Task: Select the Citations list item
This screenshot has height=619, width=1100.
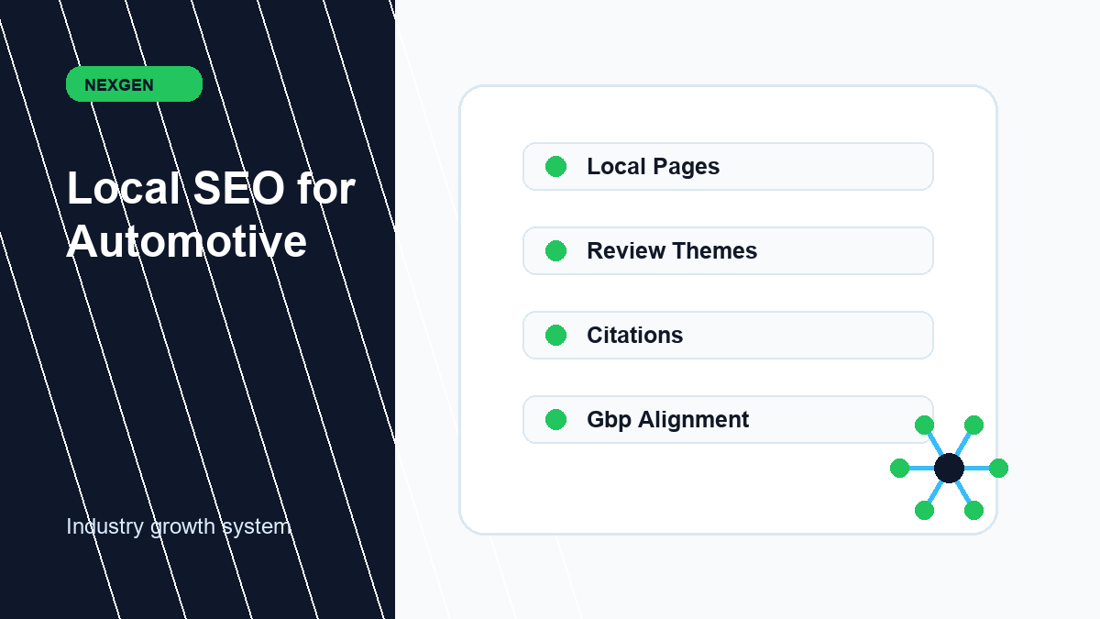Action: pyautogui.click(x=728, y=336)
